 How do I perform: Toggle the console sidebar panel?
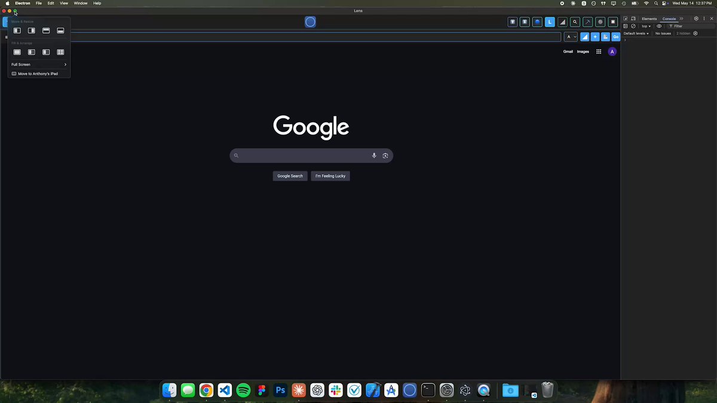pyautogui.click(x=626, y=26)
